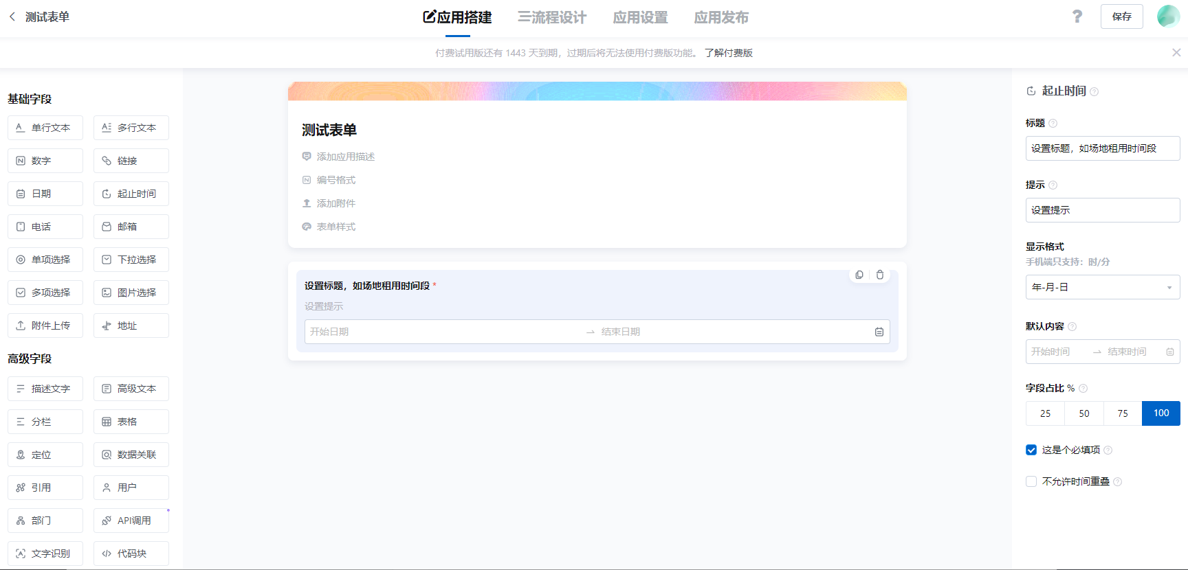Switch to 流程设计 tab
The height and width of the screenshot is (570, 1188).
552,17
